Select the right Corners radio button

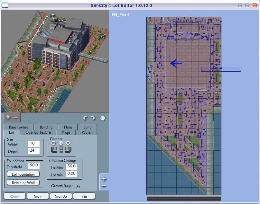(x=68, y=143)
